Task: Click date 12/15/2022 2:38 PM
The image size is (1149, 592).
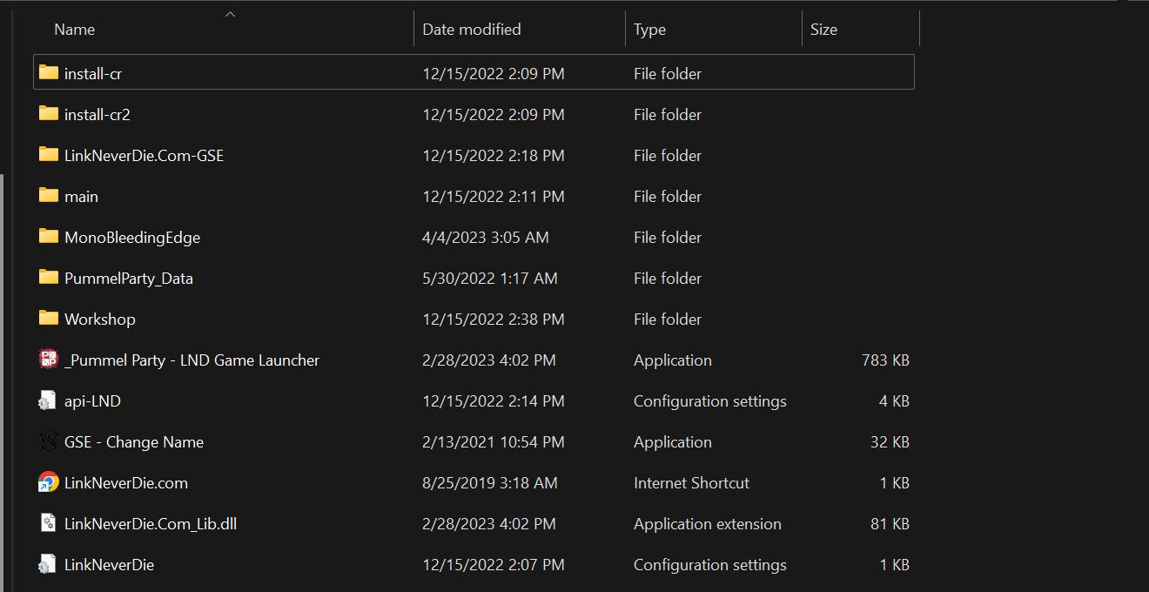Action: 494,320
